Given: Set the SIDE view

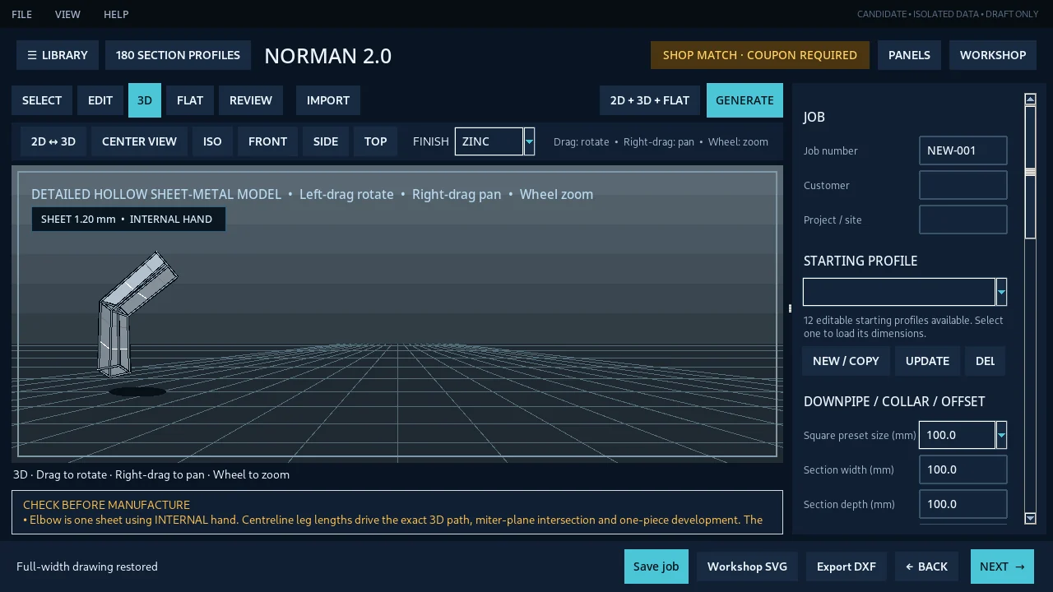Looking at the screenshot, I should (326, 141).
